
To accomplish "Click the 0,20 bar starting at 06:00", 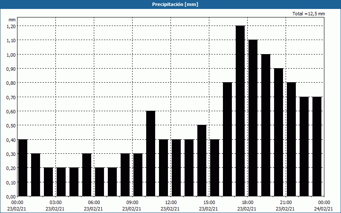I will click(99, 182).
